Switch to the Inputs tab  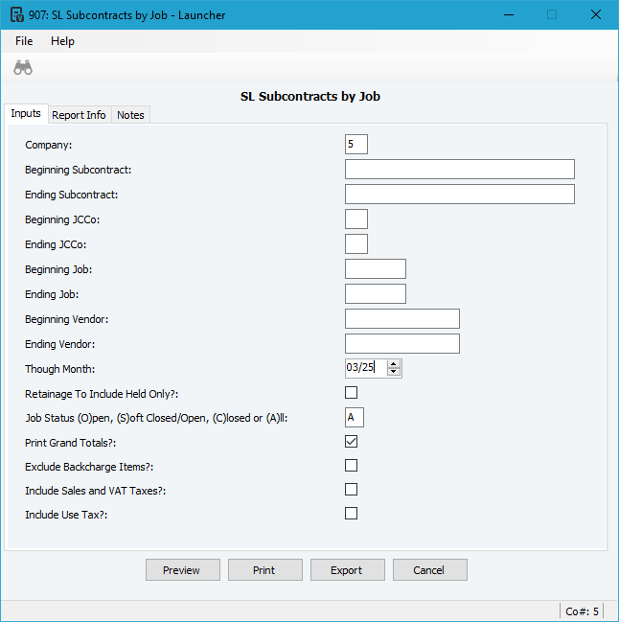coord(26,113)
